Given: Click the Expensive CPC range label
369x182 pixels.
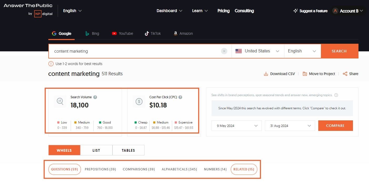Looking at the screenshot, I should tap(184, 125).
